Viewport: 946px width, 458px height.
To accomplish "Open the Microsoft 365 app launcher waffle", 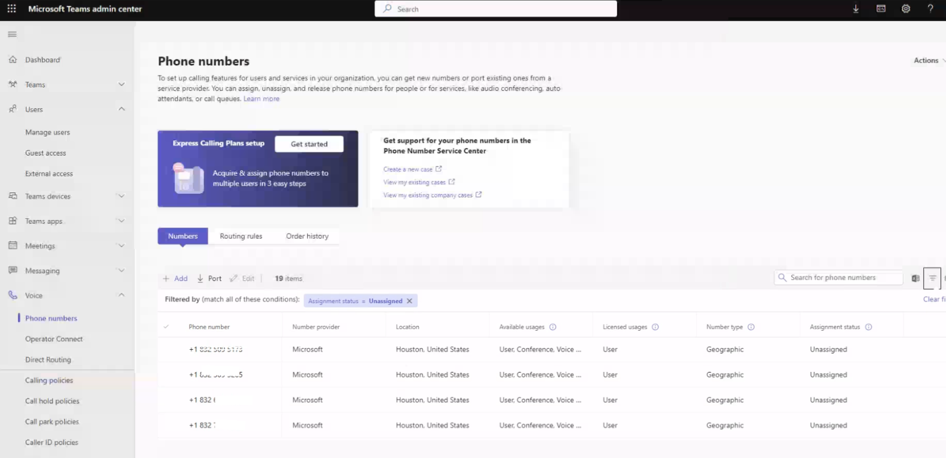I will (11, 9).
